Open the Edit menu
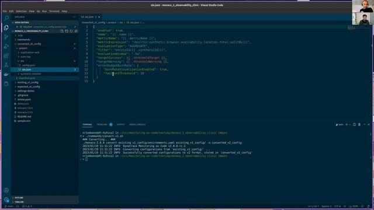Screen dimensions: 374x210 tap(11, 11)
